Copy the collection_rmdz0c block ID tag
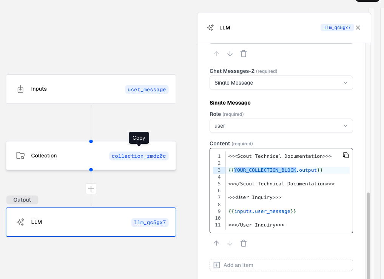 (139, 156)
